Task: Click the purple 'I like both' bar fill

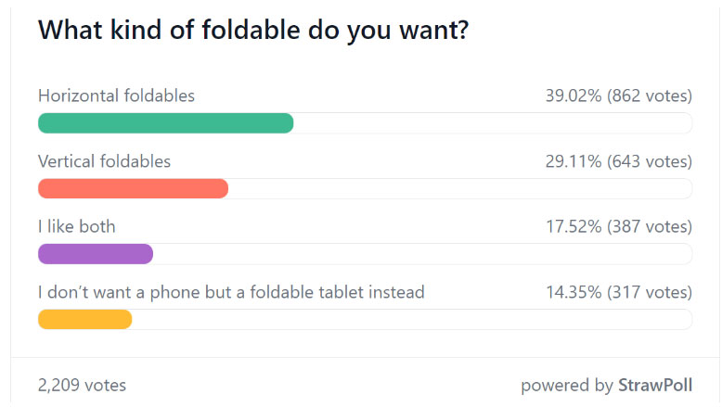Action: [95, 254]
